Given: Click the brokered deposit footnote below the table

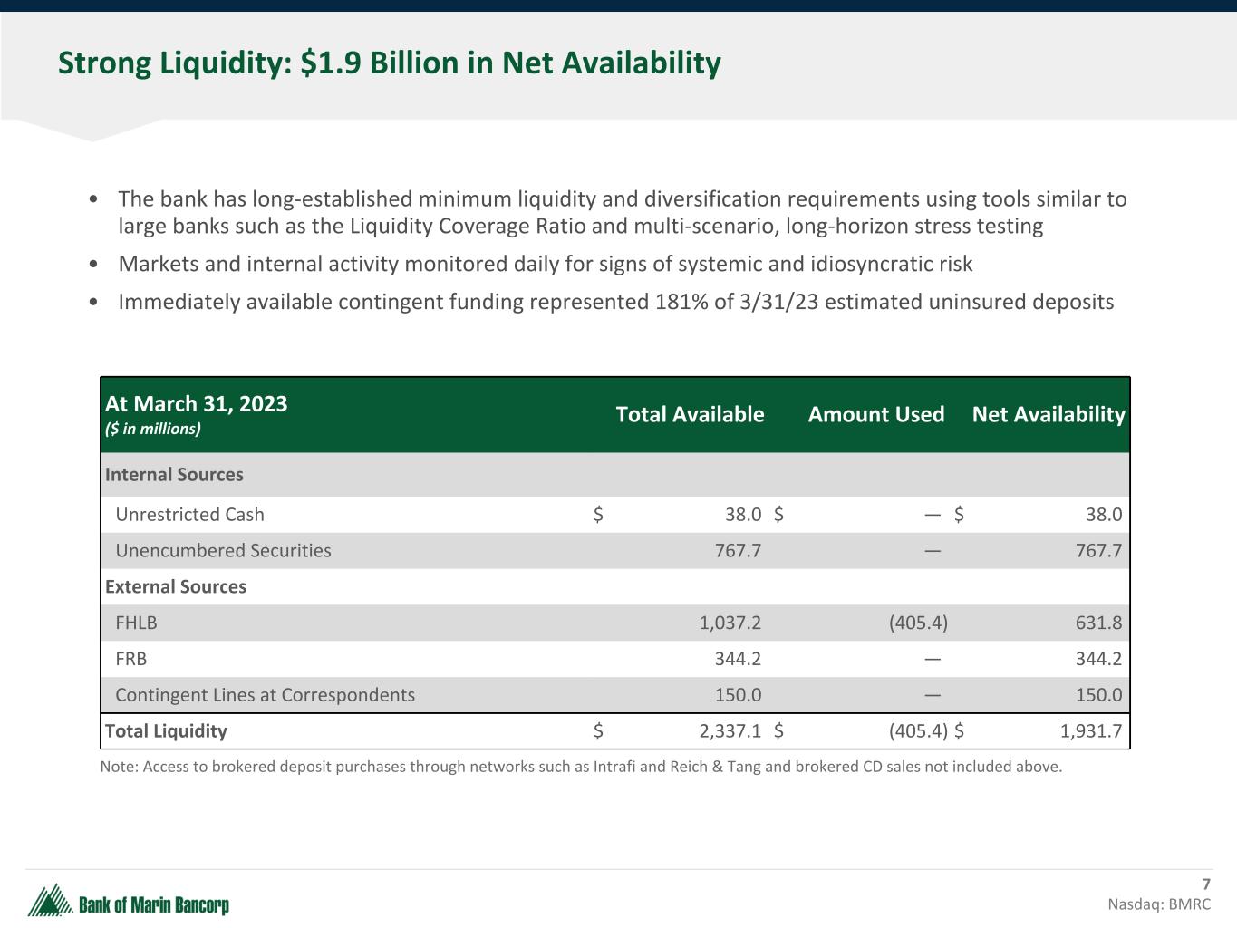Looking at the screenshot, I should 580,767.
